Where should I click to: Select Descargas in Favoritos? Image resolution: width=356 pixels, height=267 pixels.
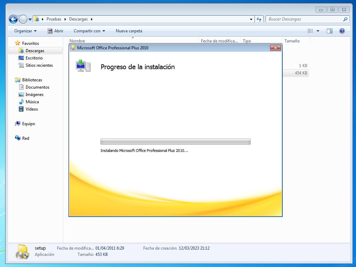pos(35,51)
